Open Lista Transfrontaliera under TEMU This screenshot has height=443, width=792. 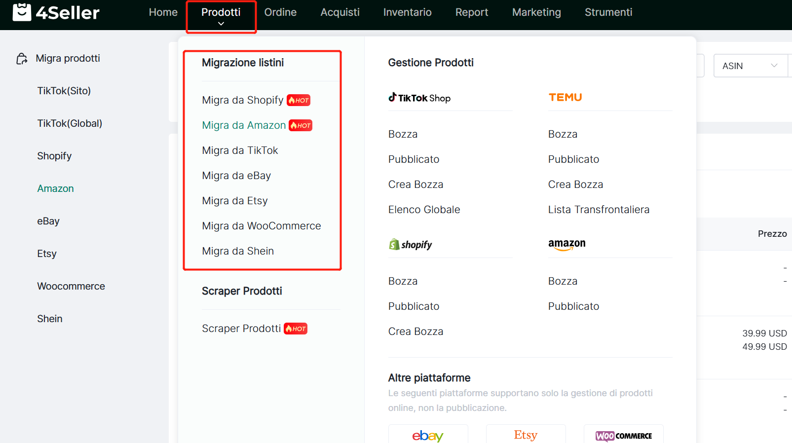(599, 210)
